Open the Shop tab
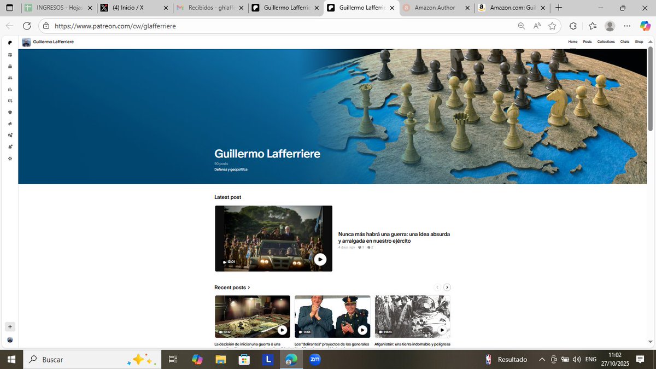 coord(639,42)
